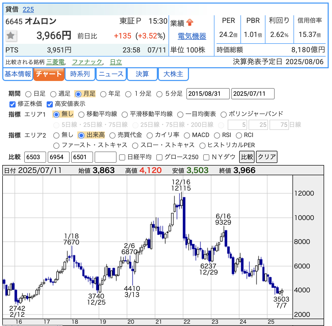
Task: Select 出来高 indicator radio button
Action: tap(81, 135)
